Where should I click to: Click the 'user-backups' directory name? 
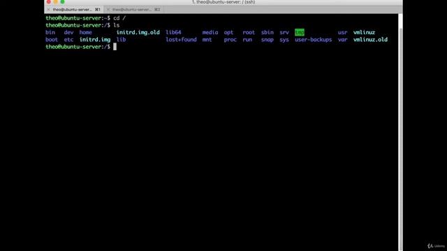(x=314, y=40)
